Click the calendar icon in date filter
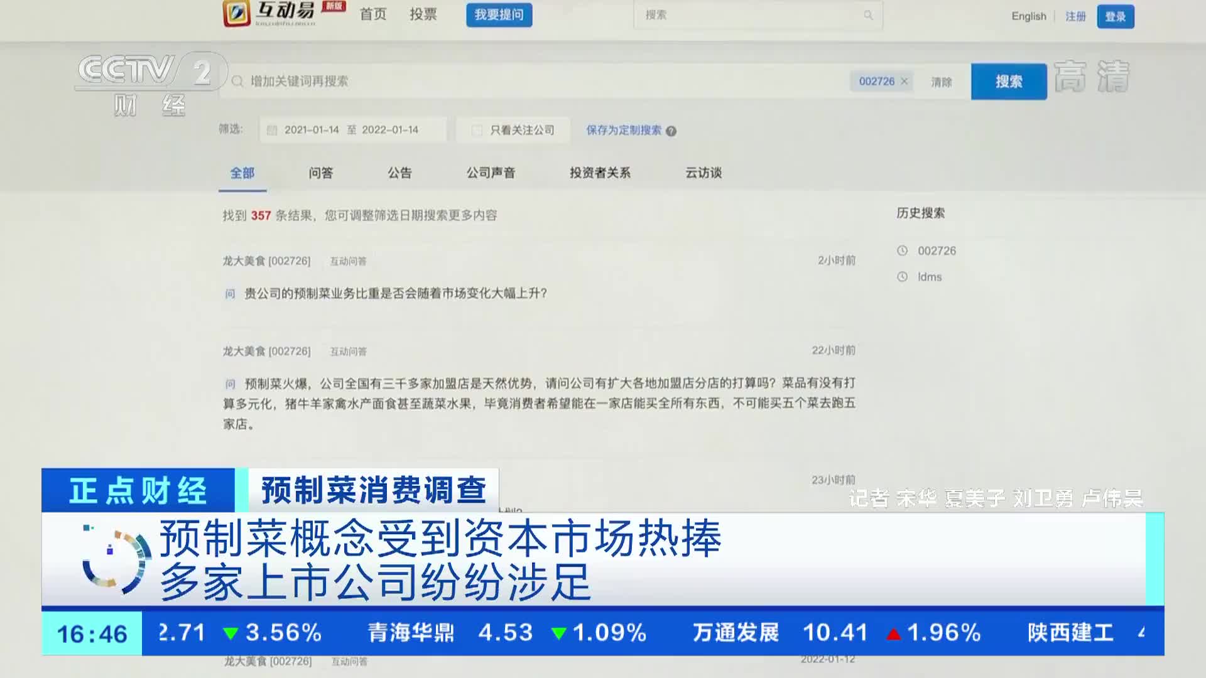The image size is (1206, 678). (272, 130)
